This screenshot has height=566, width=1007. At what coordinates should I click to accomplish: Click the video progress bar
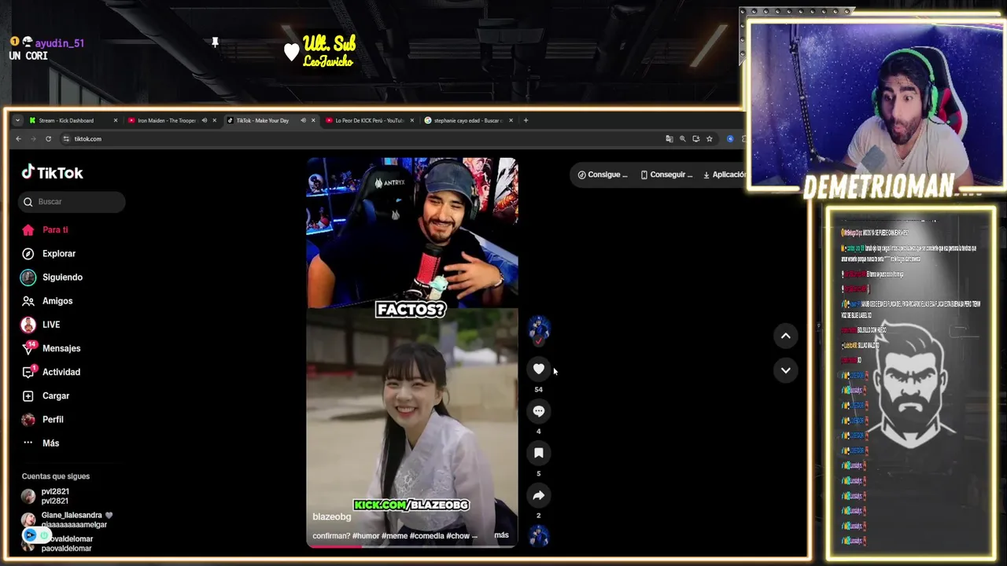(x=411, y=546)
